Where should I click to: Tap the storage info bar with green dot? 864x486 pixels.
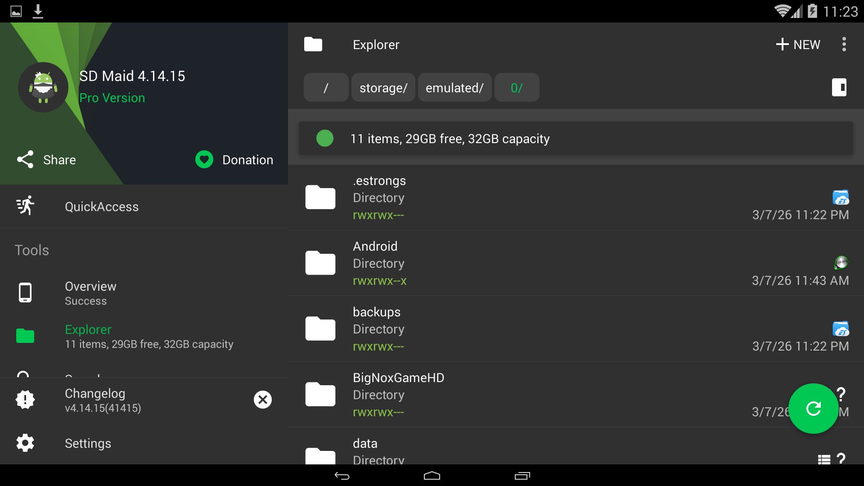coord(575,139)
